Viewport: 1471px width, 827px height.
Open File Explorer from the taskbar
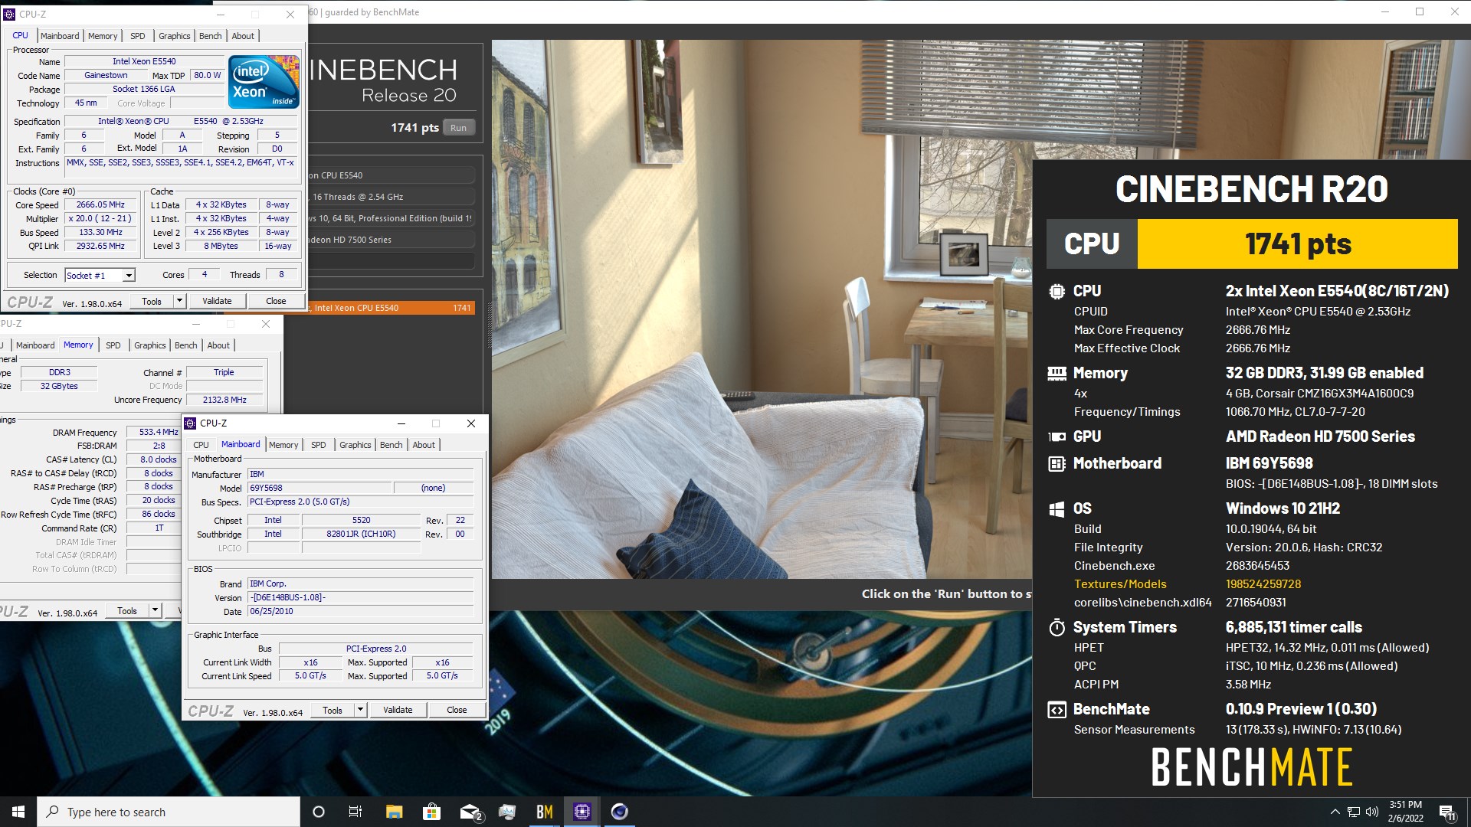click(394, 812)
